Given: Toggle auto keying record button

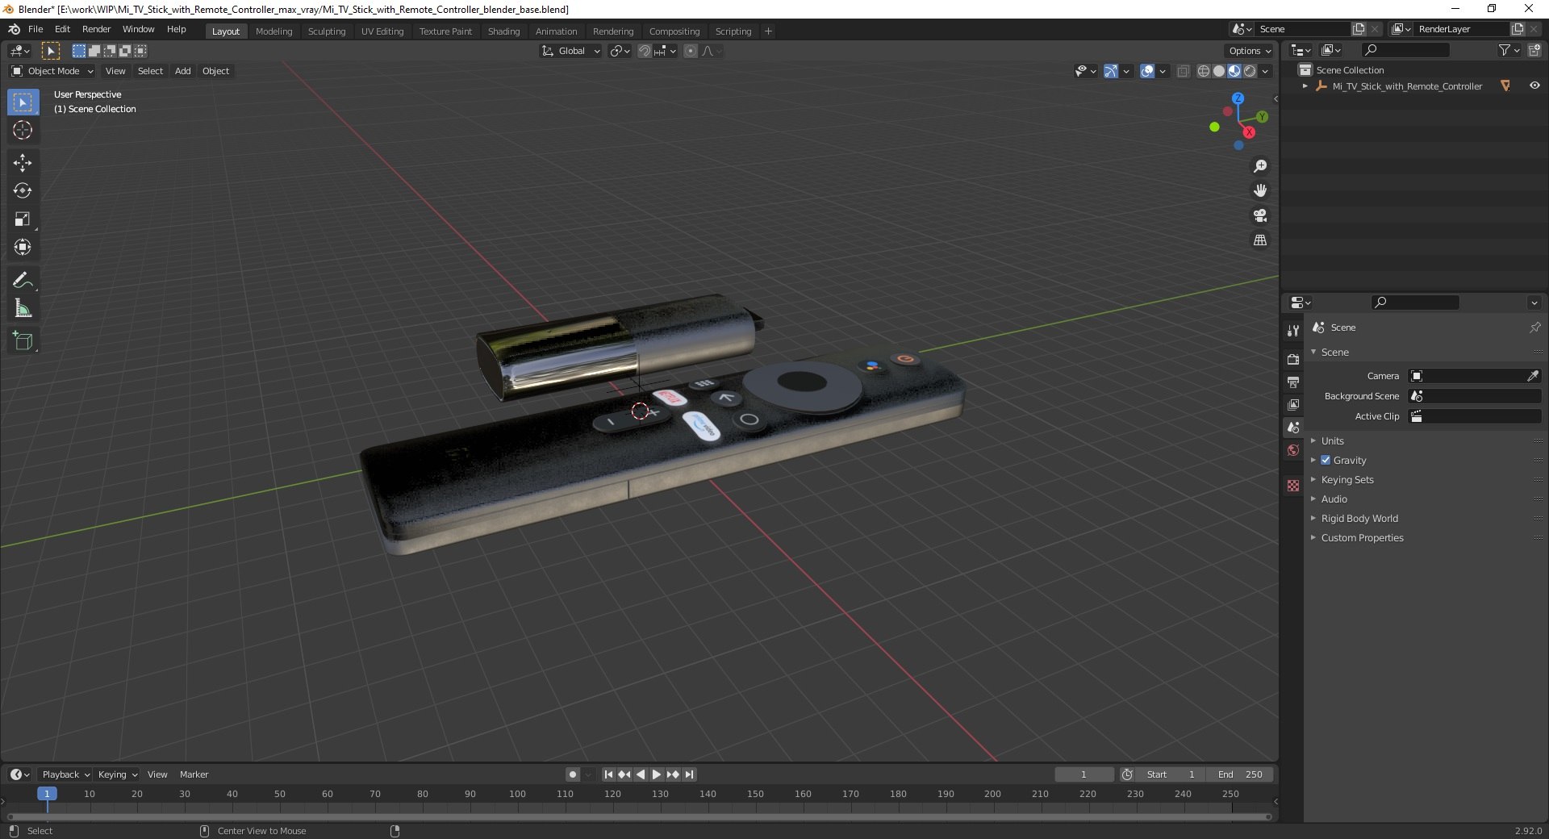Looking at the screenshot, I should click(572, 774).
